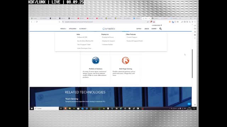Click the Synaptics logo in the header
This screenshot has width=227, height=127.
(x=109, y=29)
